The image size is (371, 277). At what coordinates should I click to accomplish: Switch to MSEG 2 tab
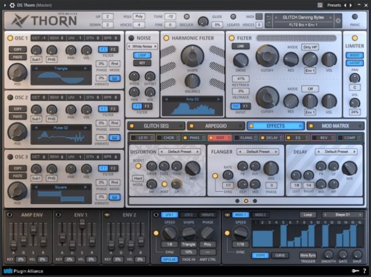pyautogui.click(x=260, y=215)
